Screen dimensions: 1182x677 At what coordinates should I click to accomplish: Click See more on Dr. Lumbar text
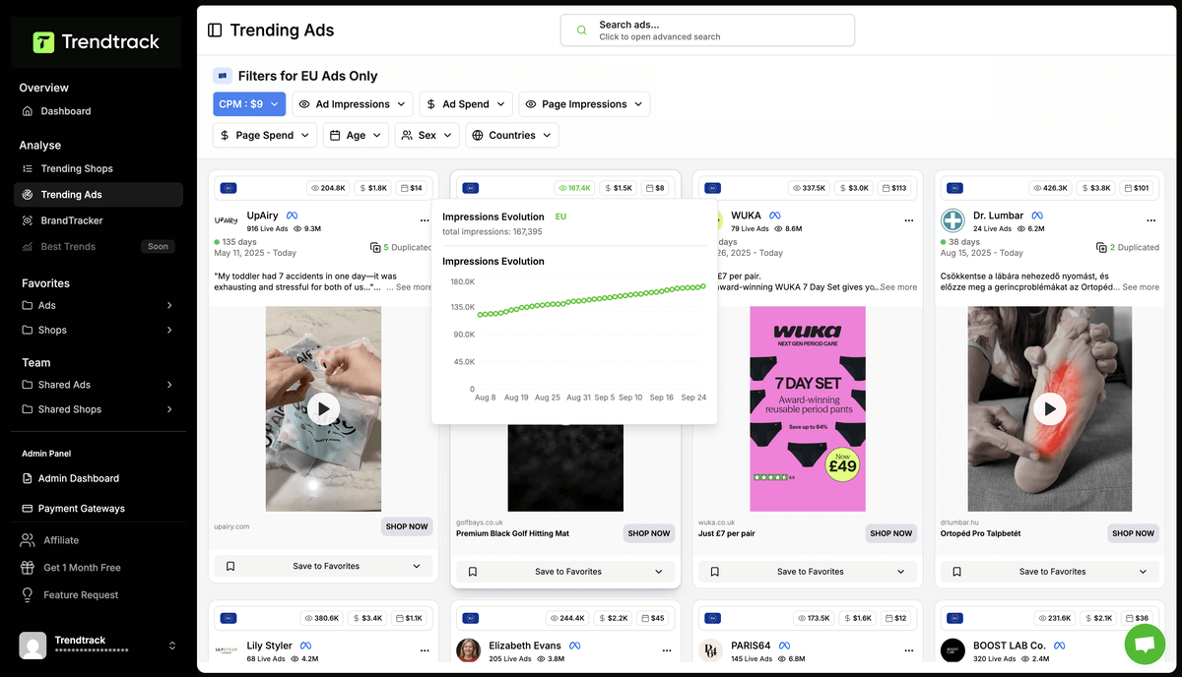pos(1141,287)
